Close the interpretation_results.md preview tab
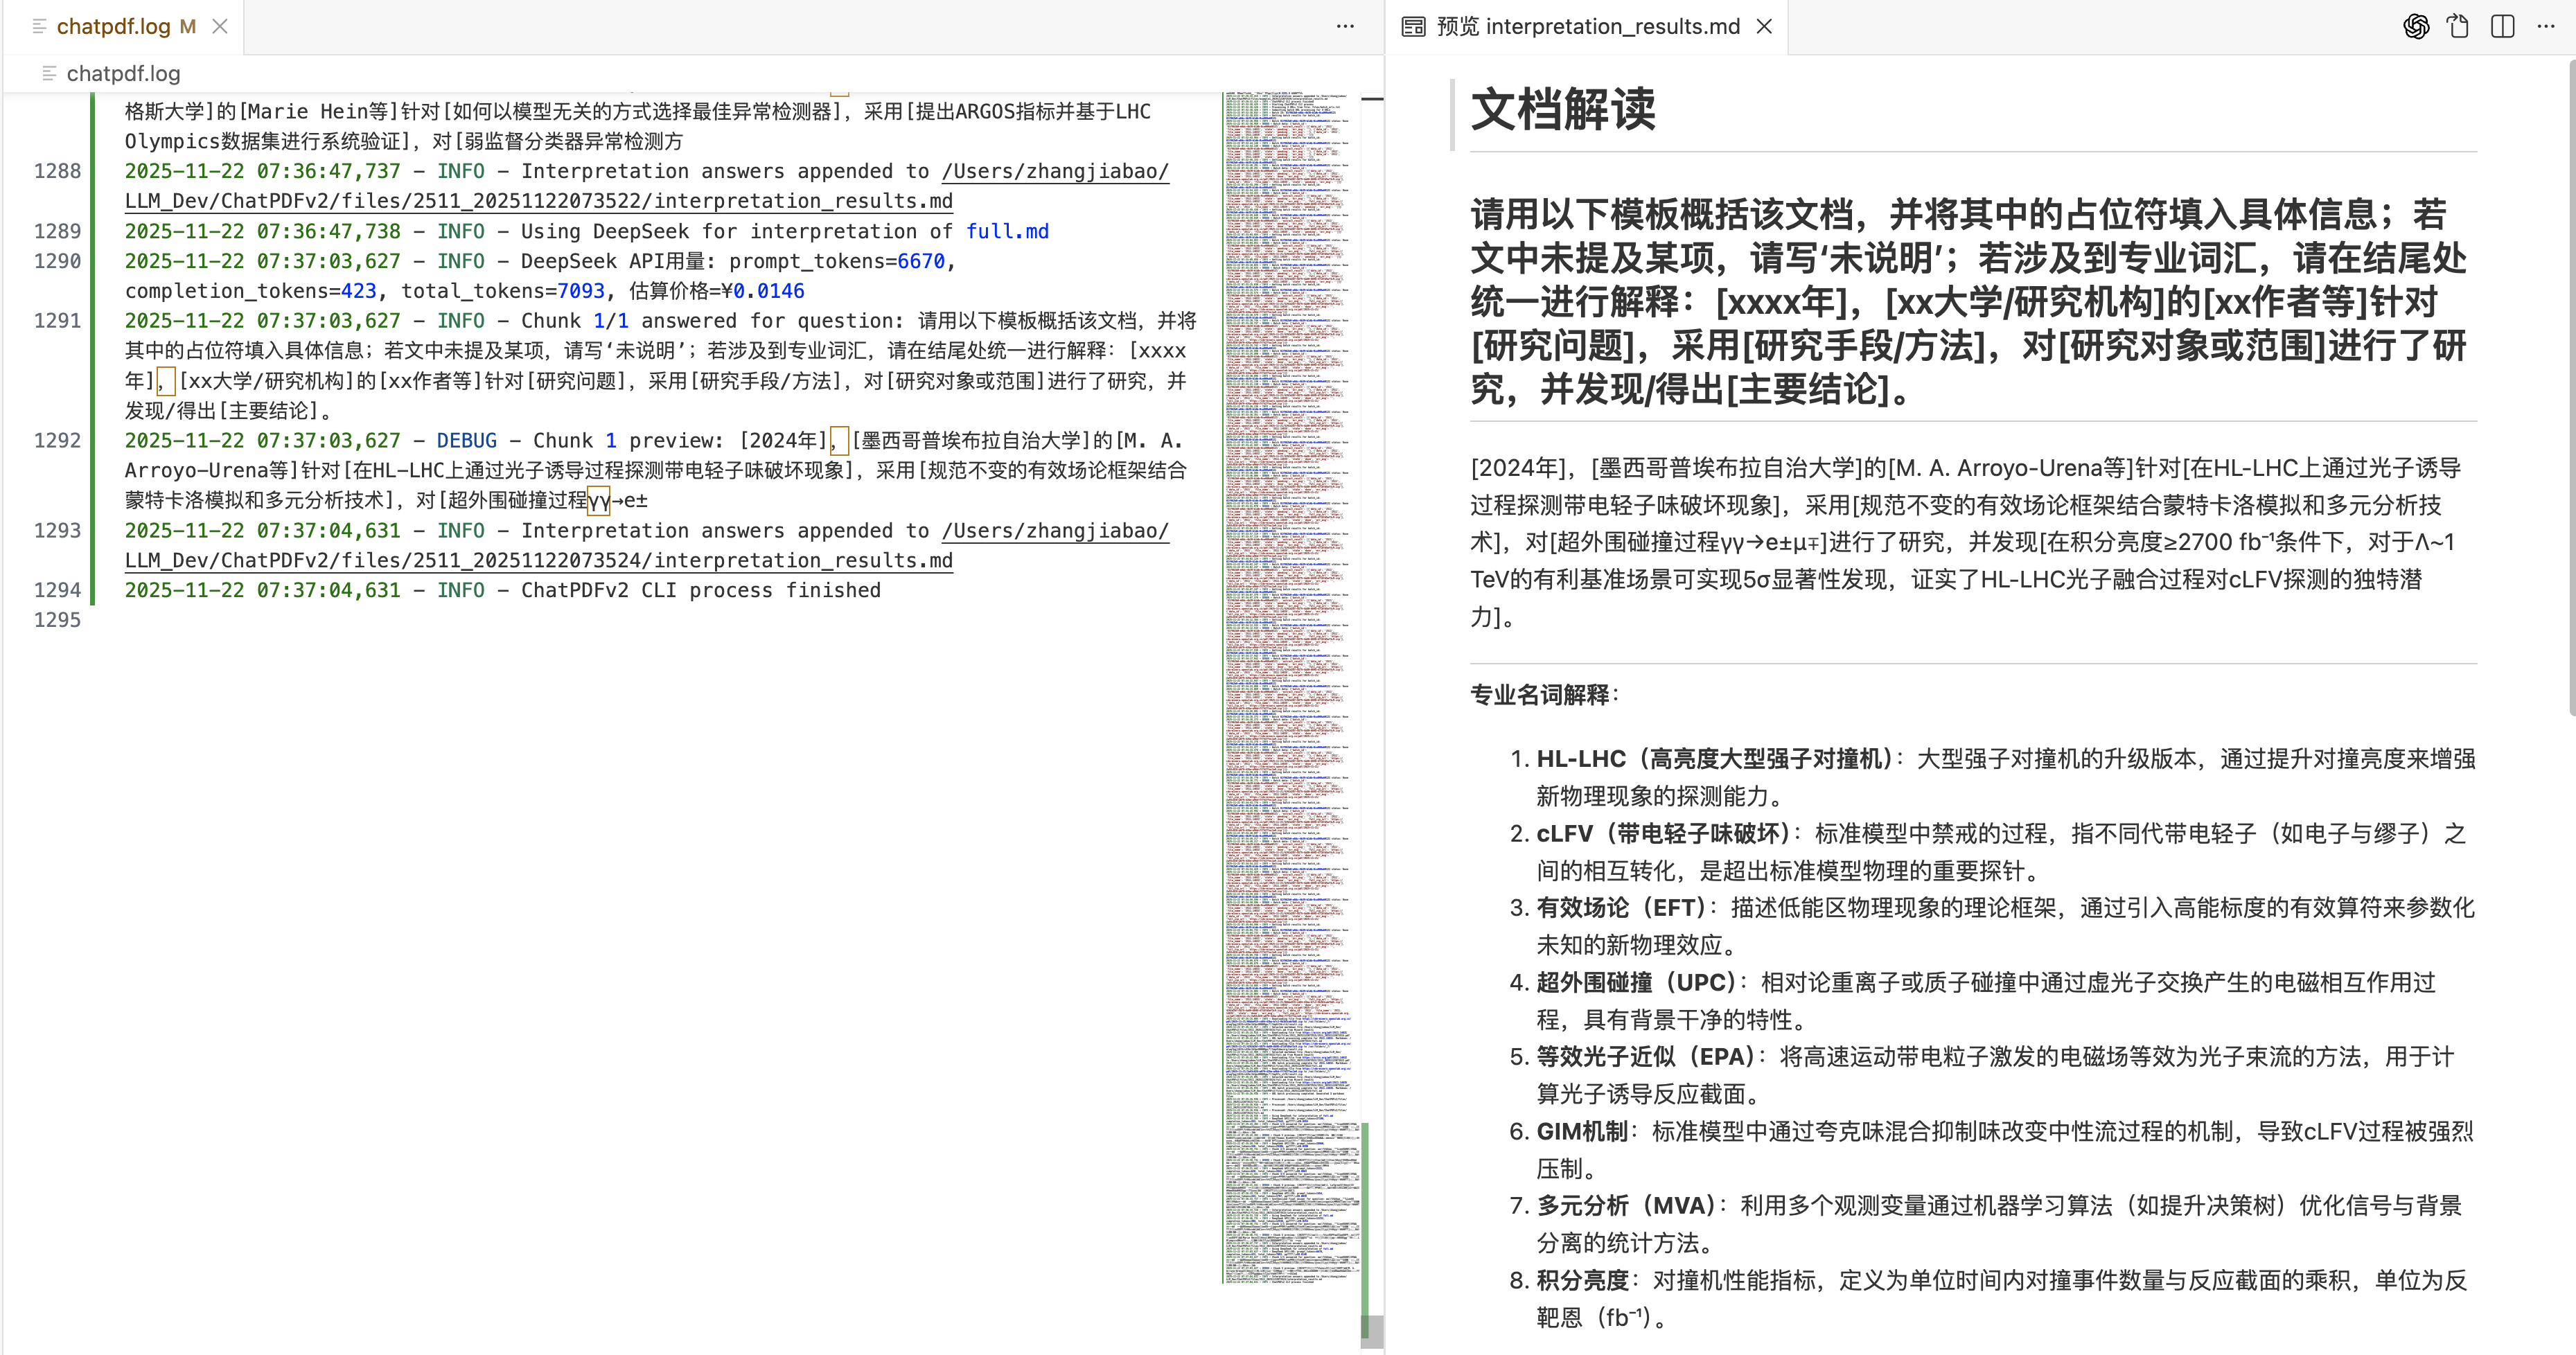 (1764, 27)
